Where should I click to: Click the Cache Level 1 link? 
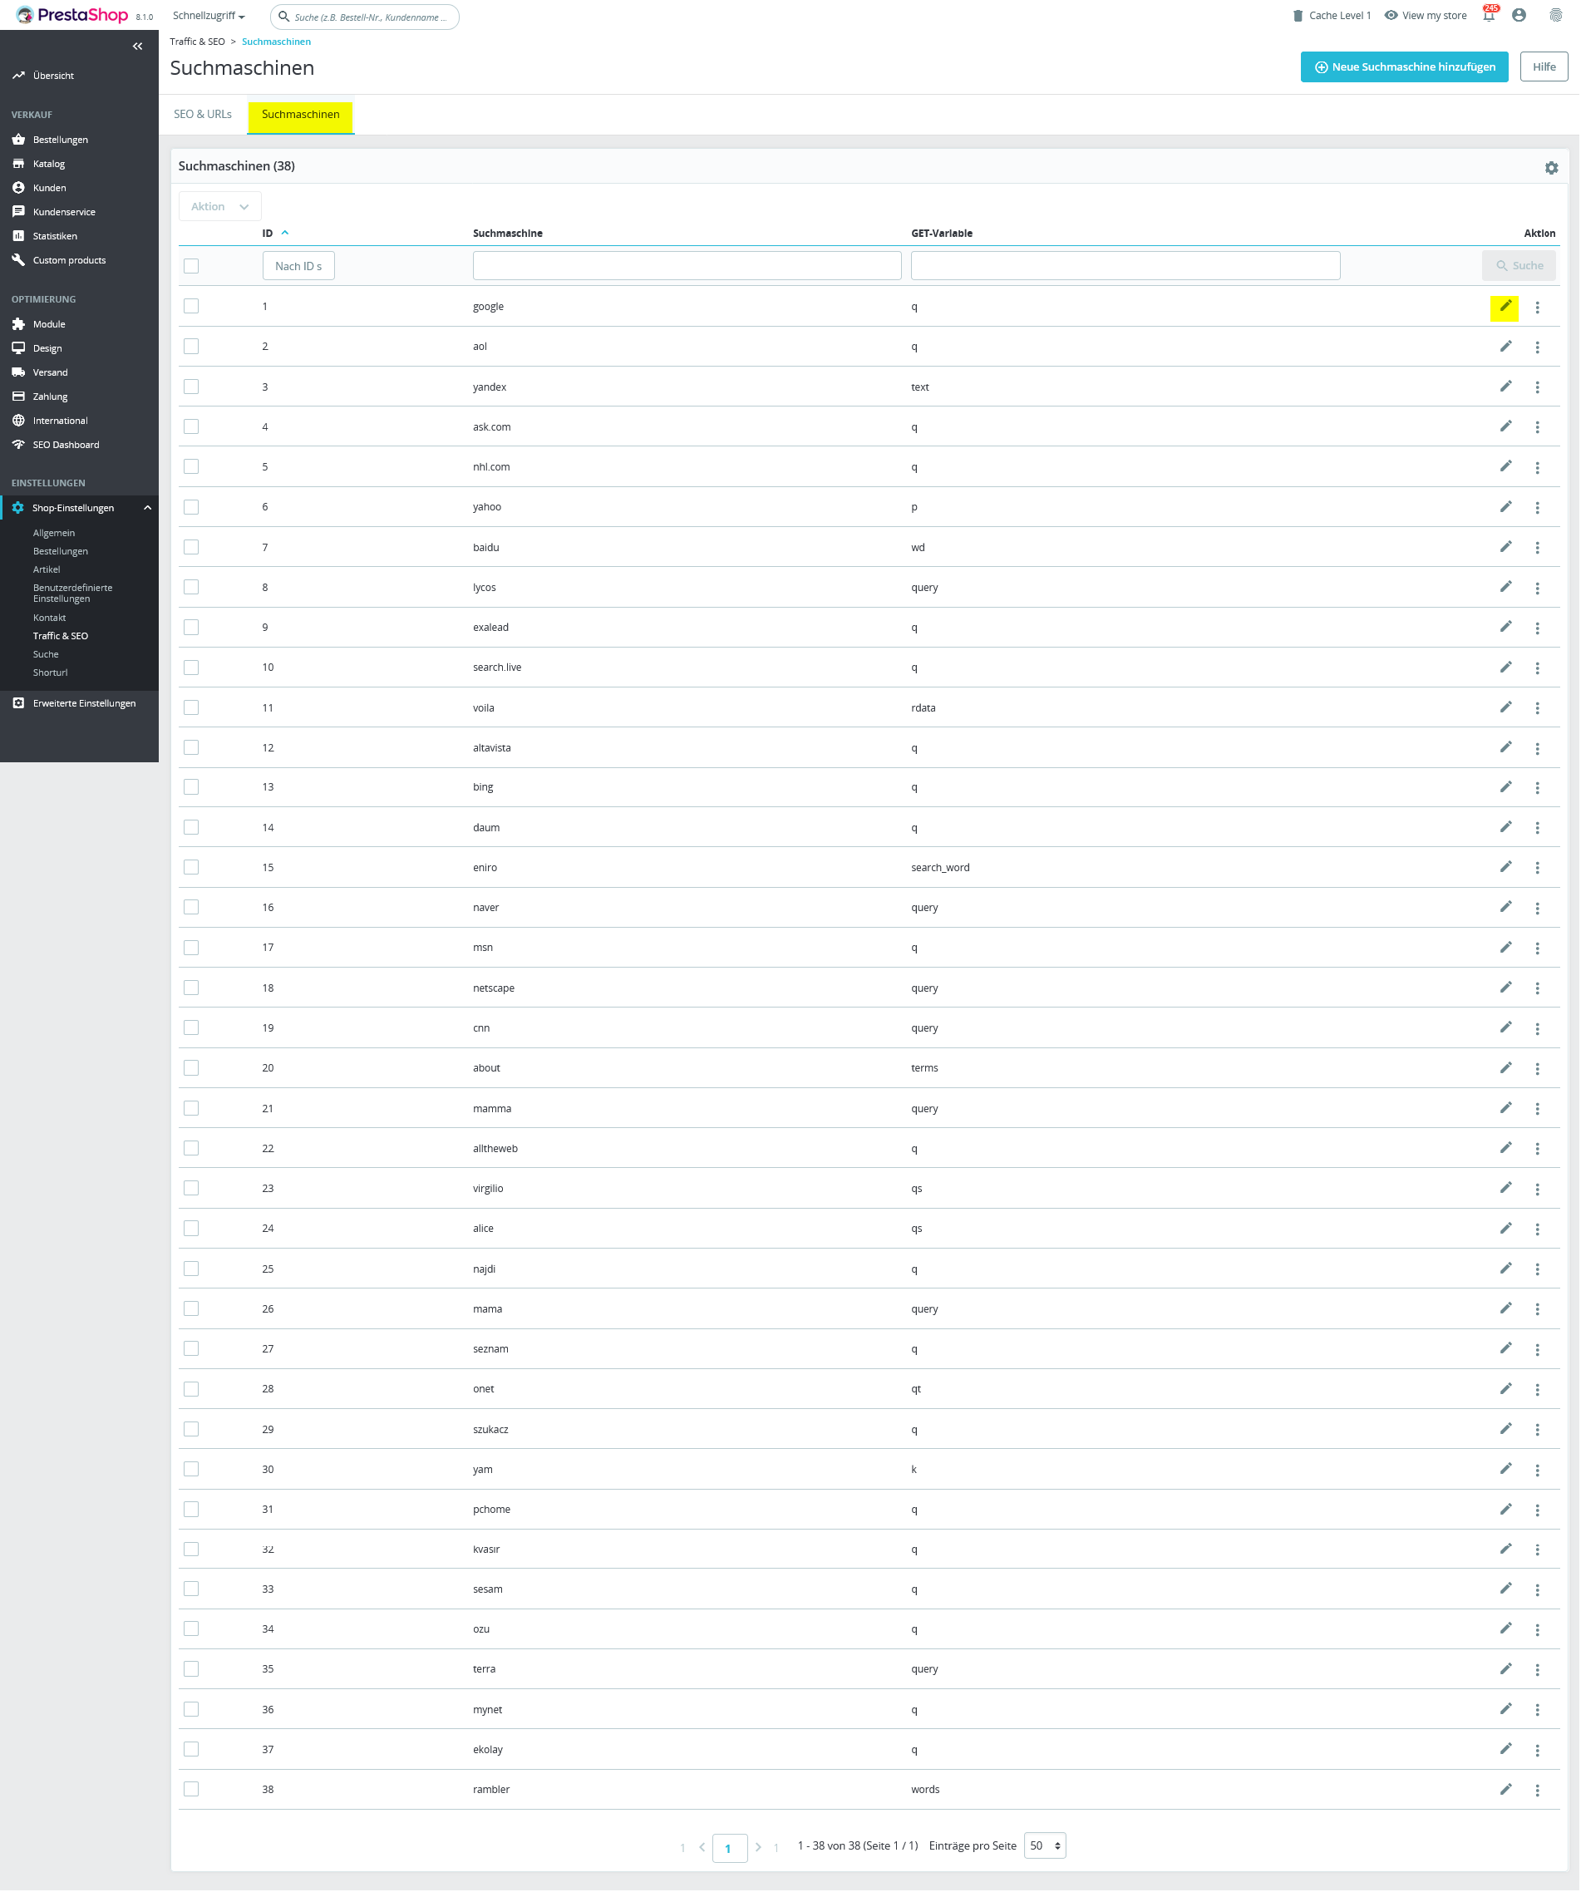click(1333, 15)
